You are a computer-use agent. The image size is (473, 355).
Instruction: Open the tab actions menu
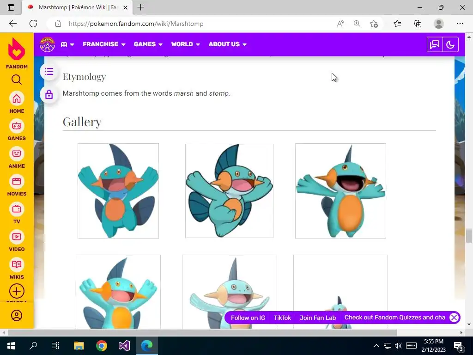click(11, 7)
